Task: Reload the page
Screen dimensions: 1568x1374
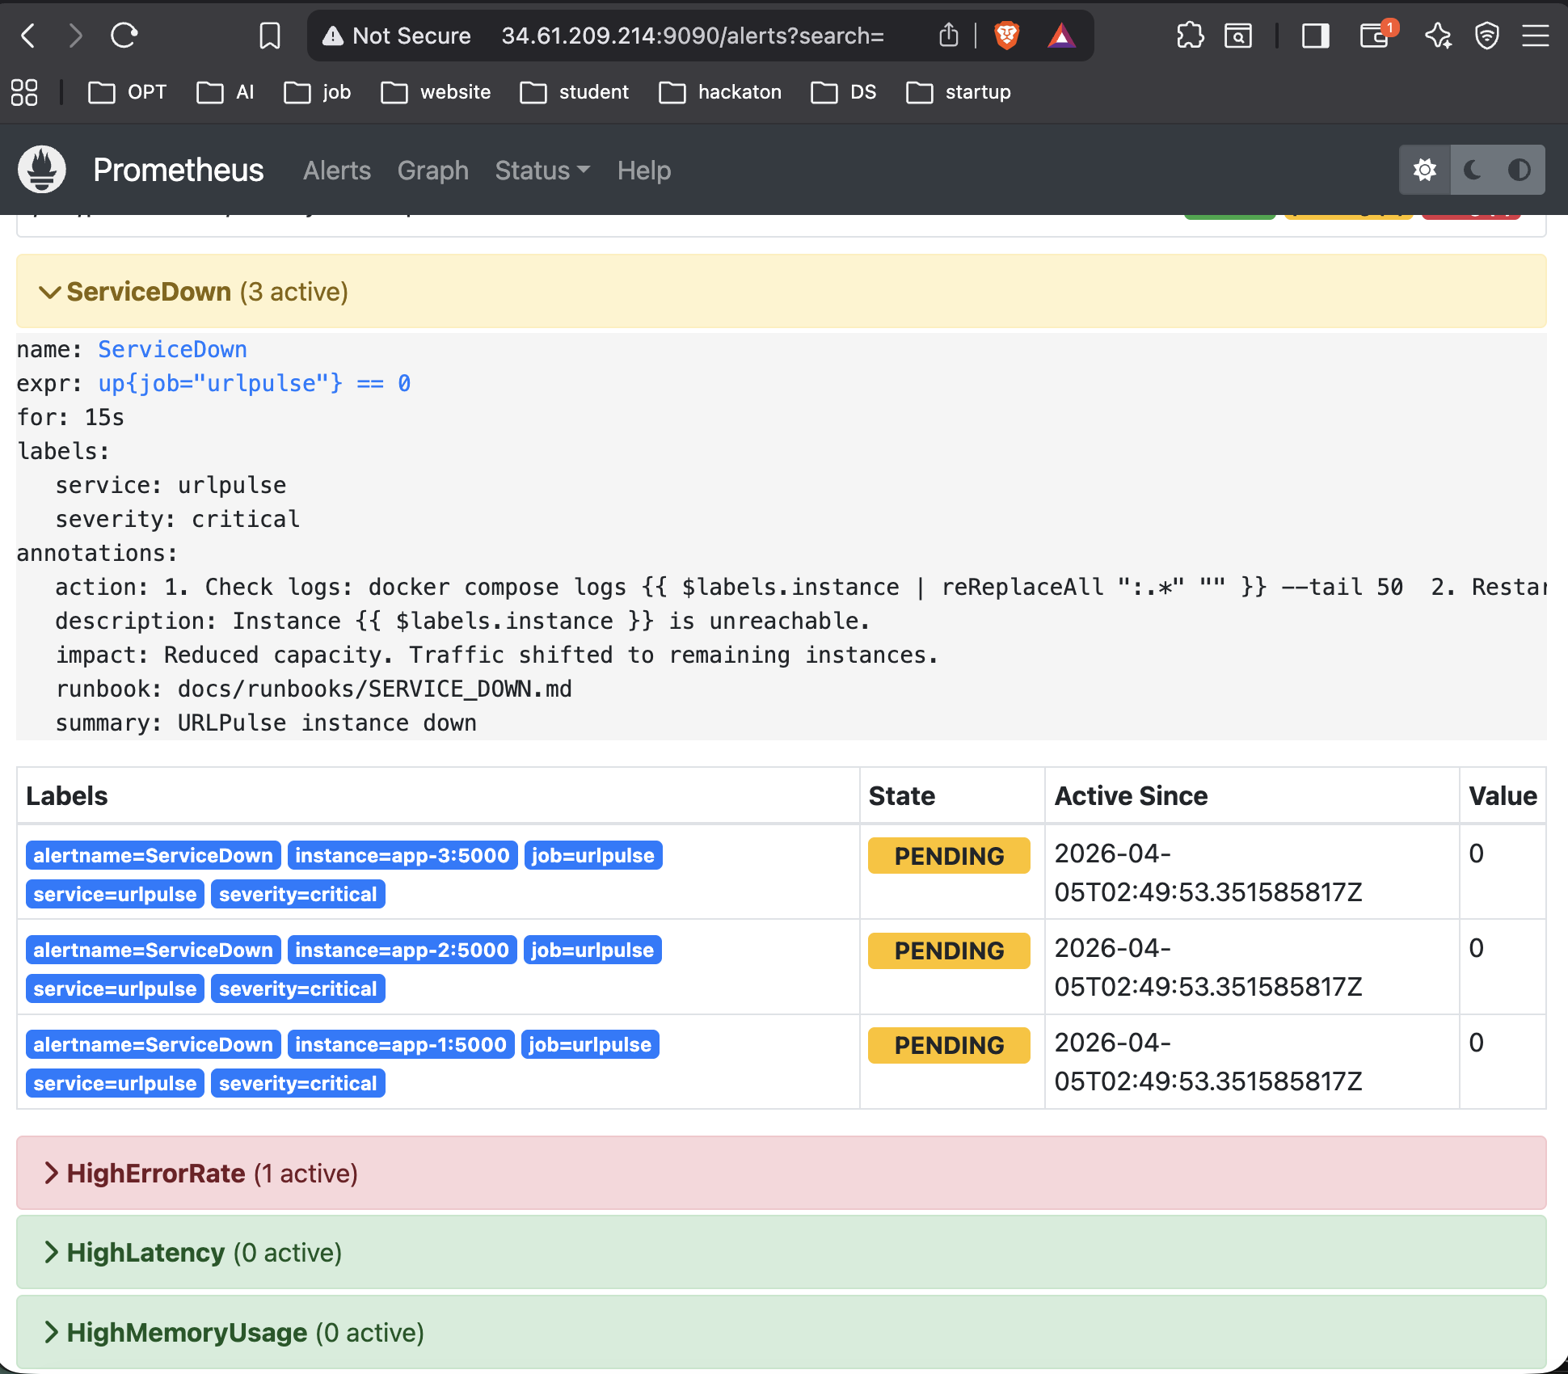Action: [124, 36]
